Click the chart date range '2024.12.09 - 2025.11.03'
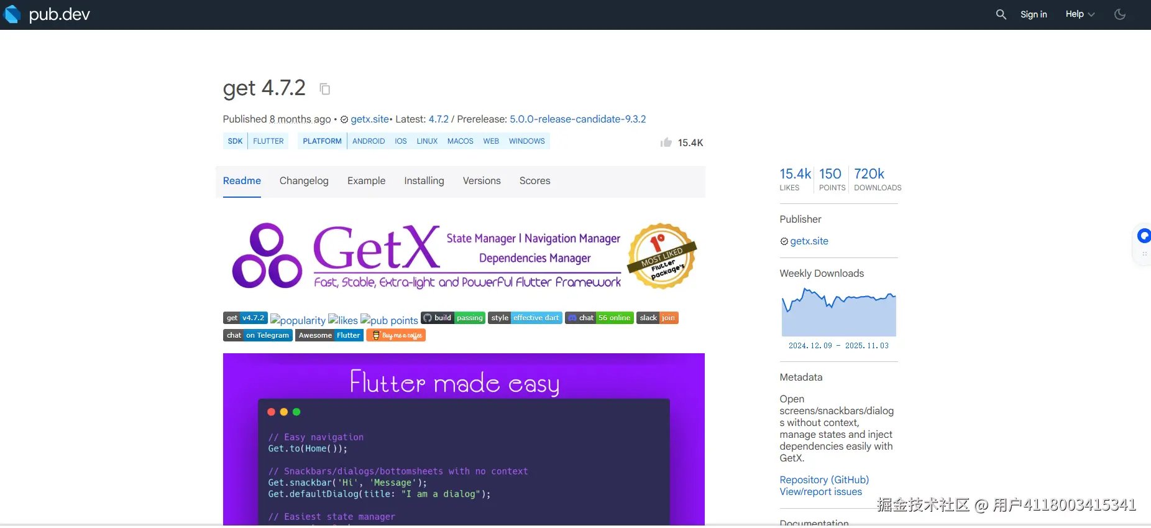Screen dimensions: 1151x528 pyautogui.click(x=838, y=346)
